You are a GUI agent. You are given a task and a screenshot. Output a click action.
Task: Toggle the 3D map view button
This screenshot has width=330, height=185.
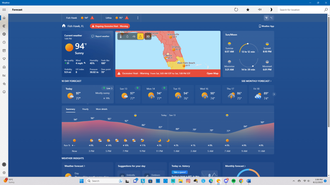(148, 37)
